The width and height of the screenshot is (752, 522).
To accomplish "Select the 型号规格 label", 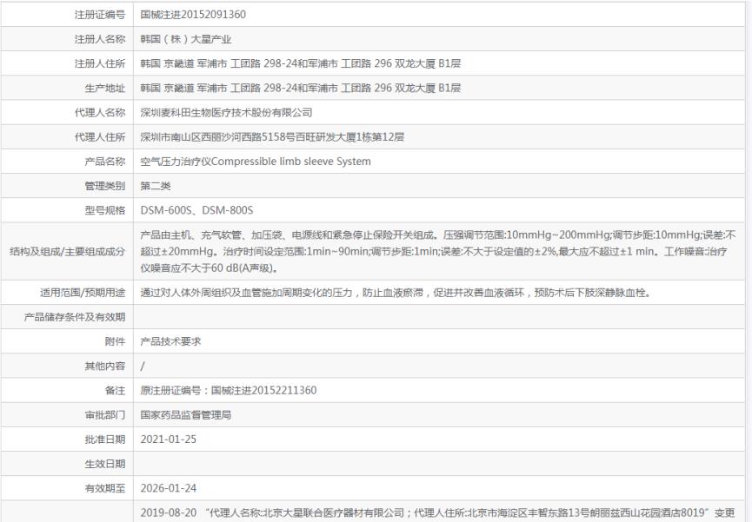I will click(x=105, y=210).
